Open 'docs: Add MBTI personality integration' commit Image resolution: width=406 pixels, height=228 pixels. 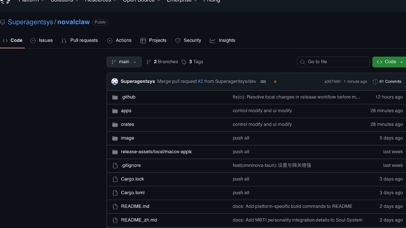pos(298,220)
